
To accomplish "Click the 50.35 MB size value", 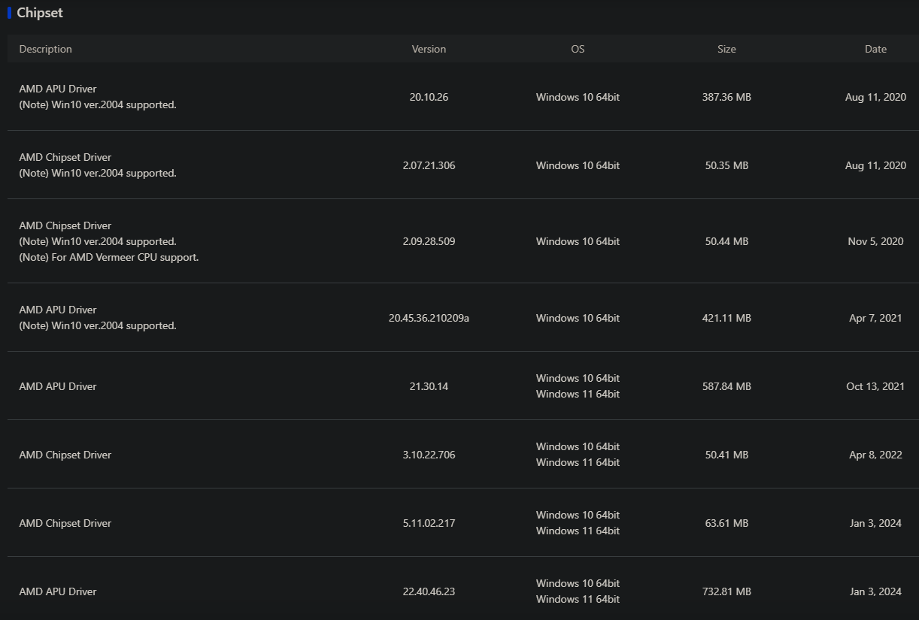I will 726,165.
